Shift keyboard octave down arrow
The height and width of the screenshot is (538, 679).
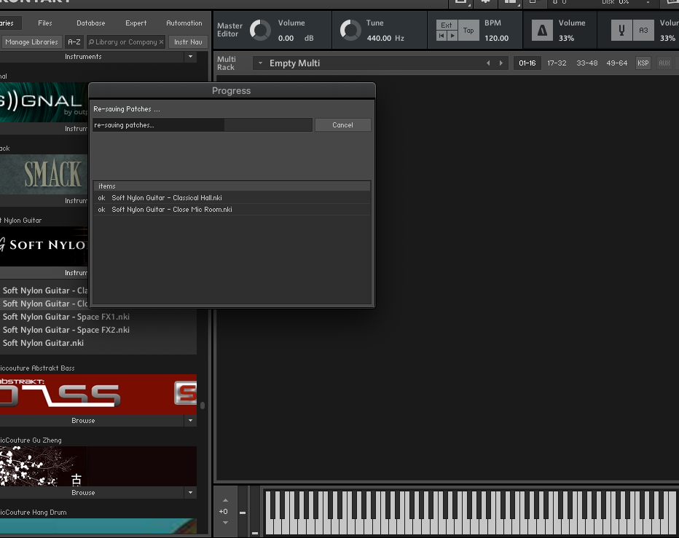click(225, 523)
